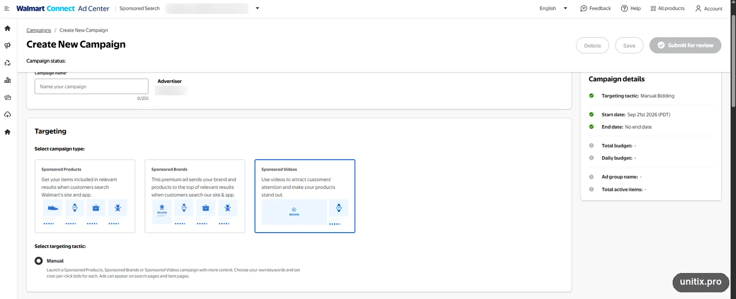Viewport: 736px width, 299px height.
Task: Open the megaphone campaigns icon in sidebar
Action: coord(7,45)
